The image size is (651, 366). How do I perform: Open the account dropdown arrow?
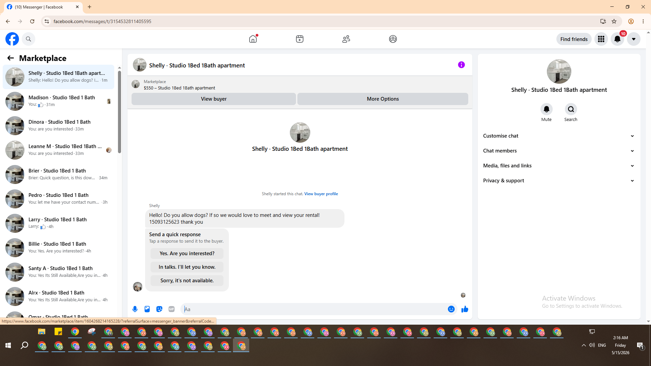coord(634,39)
